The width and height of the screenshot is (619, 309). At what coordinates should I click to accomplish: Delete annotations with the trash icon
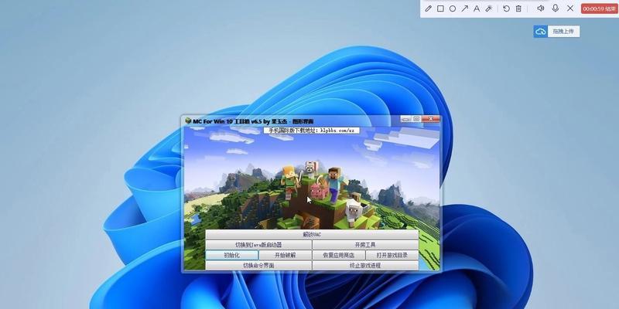point(518,8)
